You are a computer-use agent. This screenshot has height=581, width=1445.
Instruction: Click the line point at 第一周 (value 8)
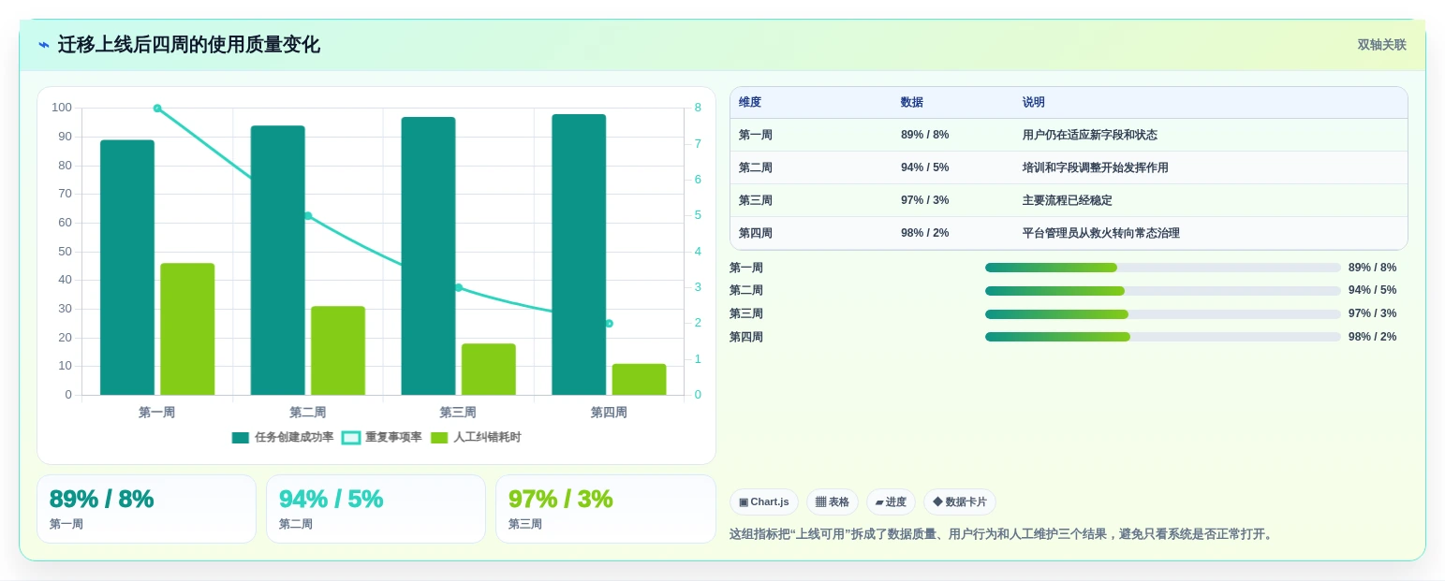point(157,109)
